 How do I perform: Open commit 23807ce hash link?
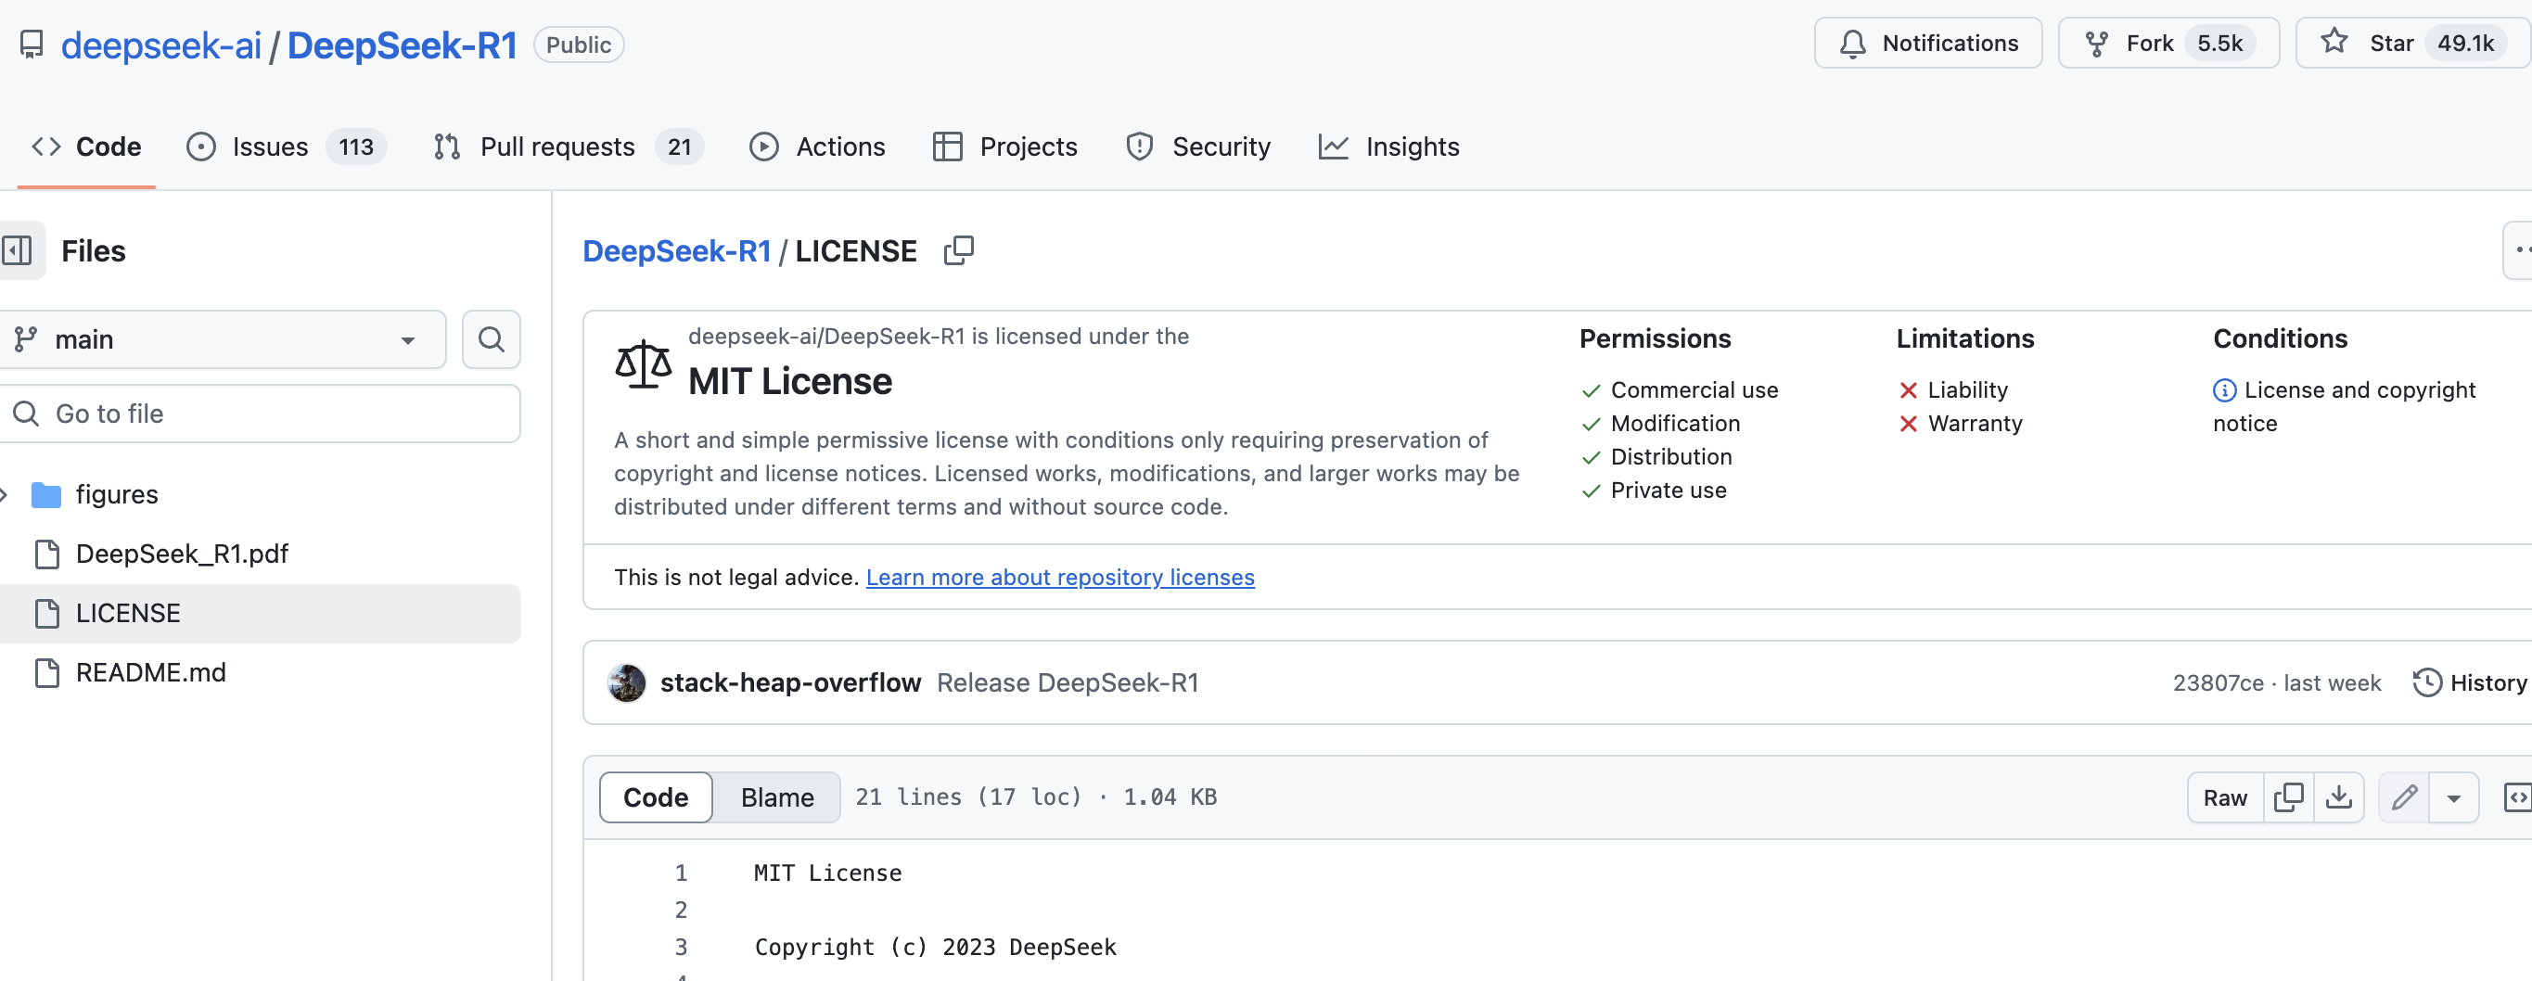[2218, 683]
